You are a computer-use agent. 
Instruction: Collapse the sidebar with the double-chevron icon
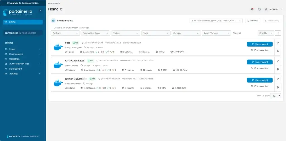click(40, 11)
